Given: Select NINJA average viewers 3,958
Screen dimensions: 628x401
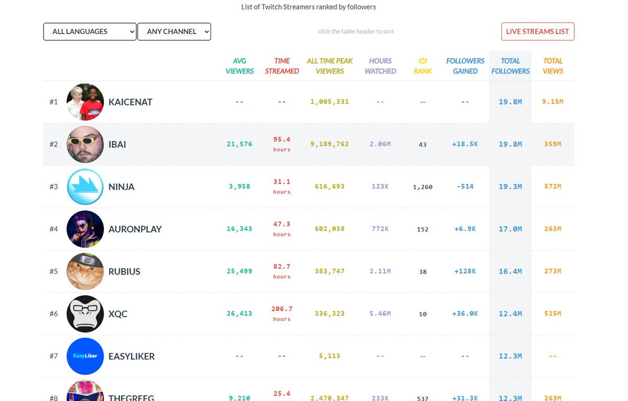Looking at the screenshot, I should (x=239, y=186).
